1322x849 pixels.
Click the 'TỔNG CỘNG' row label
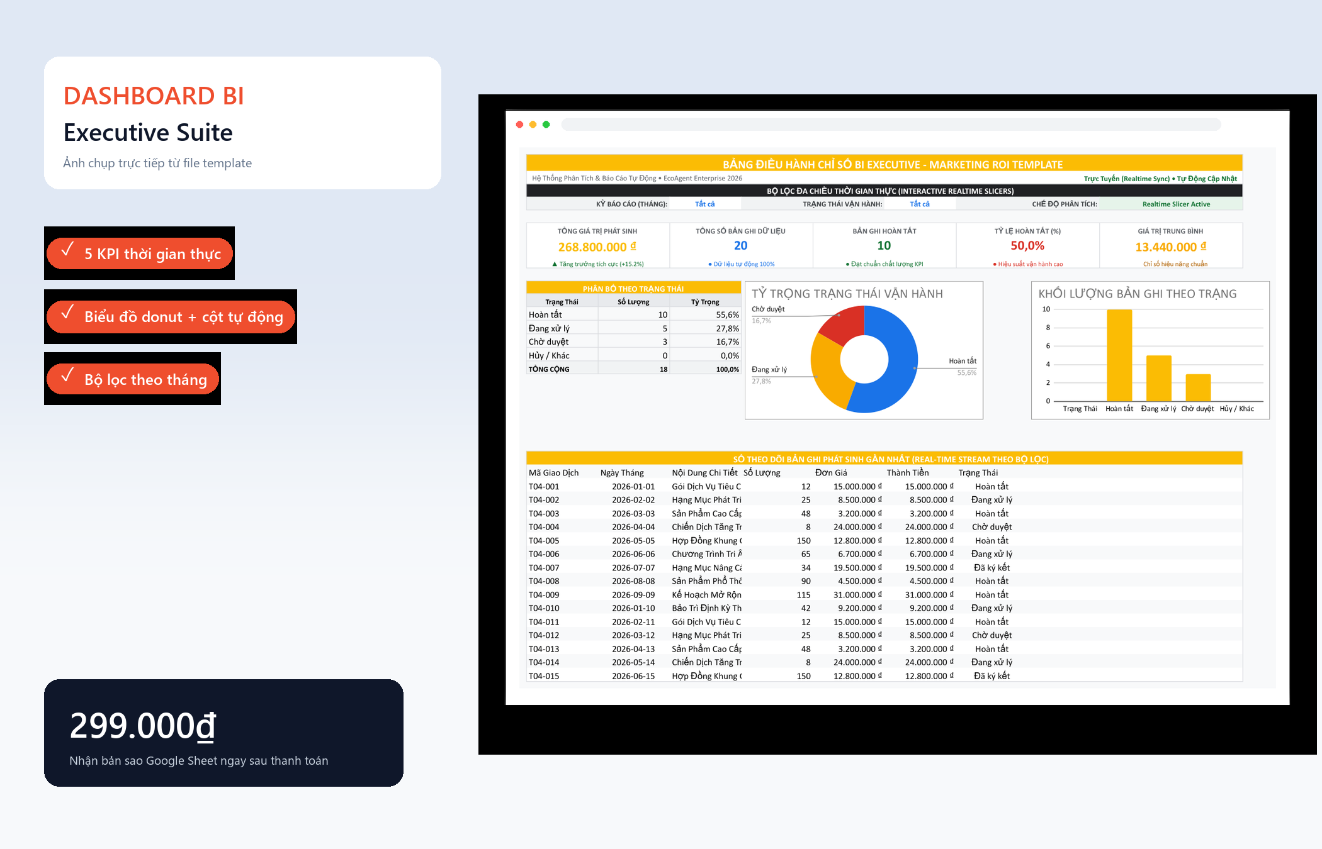(x=549, y=369)
